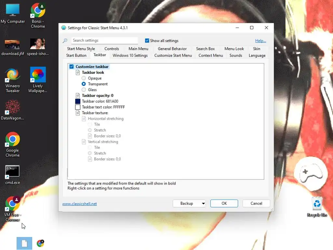Click the Chrome profile taskbar icon

tap(40, 243)
